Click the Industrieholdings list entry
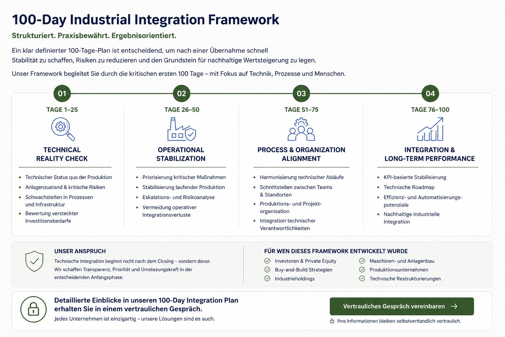The width and height of the screenshot is (505, 337). point(295,278)
